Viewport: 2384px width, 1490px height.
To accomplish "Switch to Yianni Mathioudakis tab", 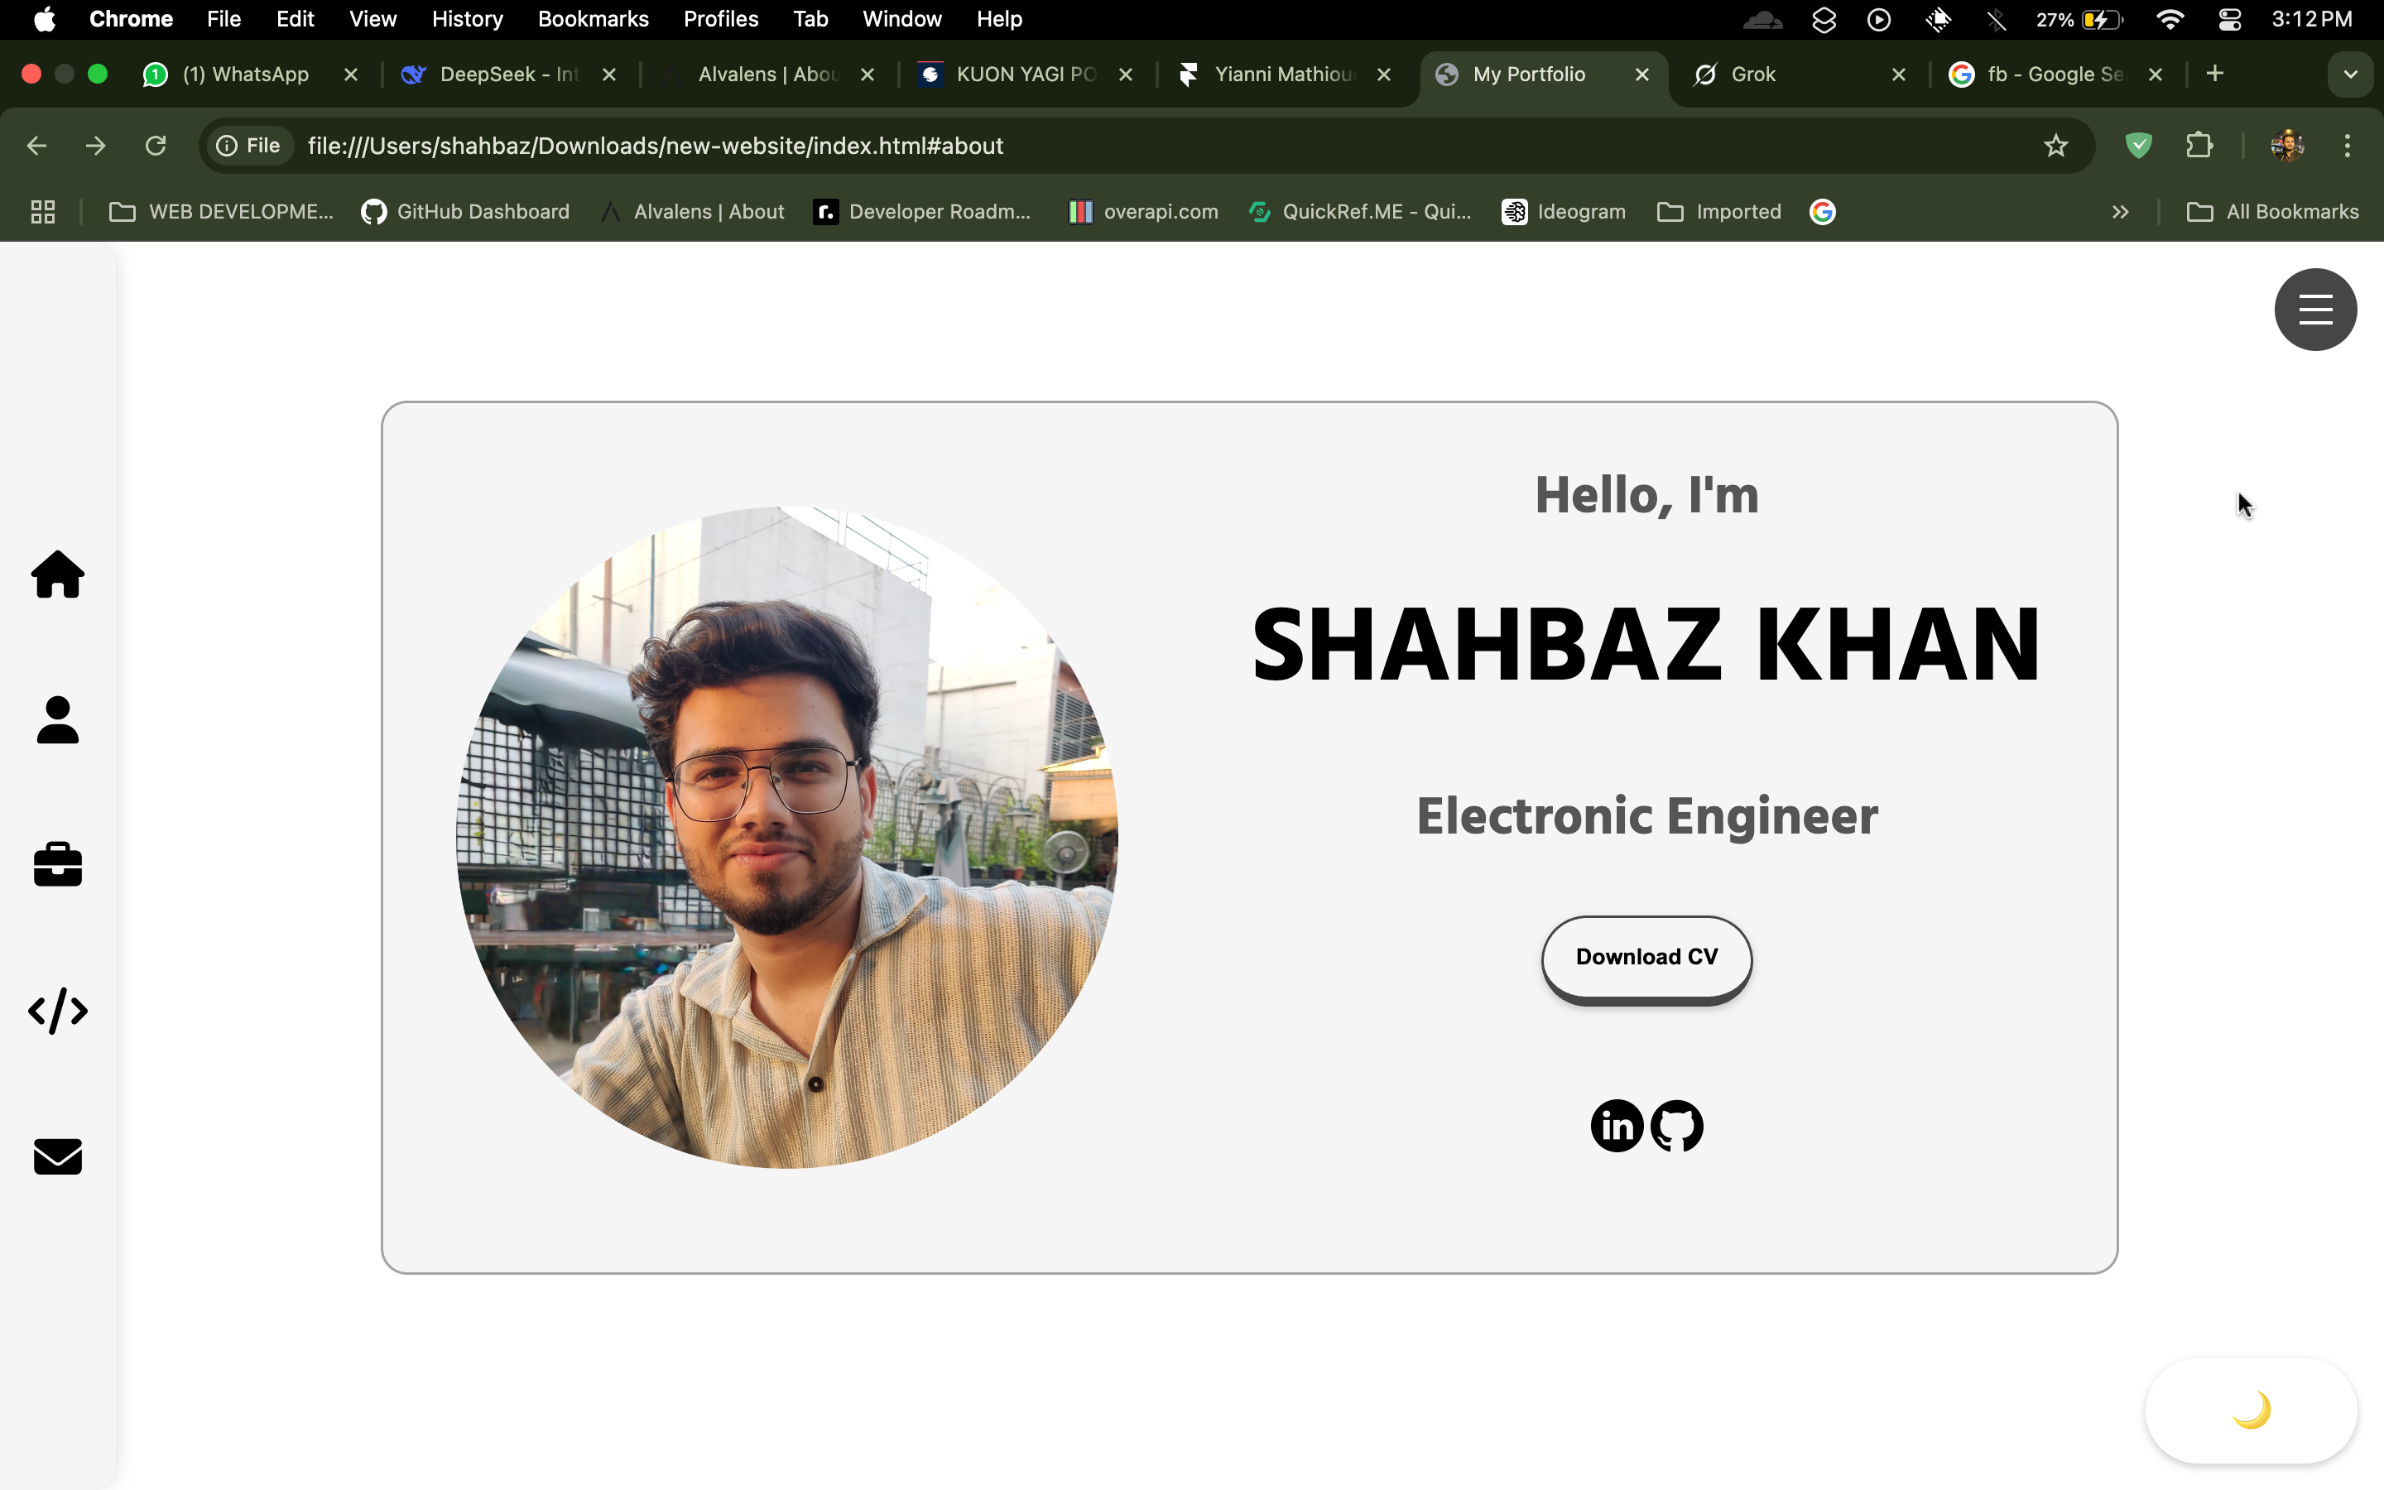I will click(x=1284, y=74).
